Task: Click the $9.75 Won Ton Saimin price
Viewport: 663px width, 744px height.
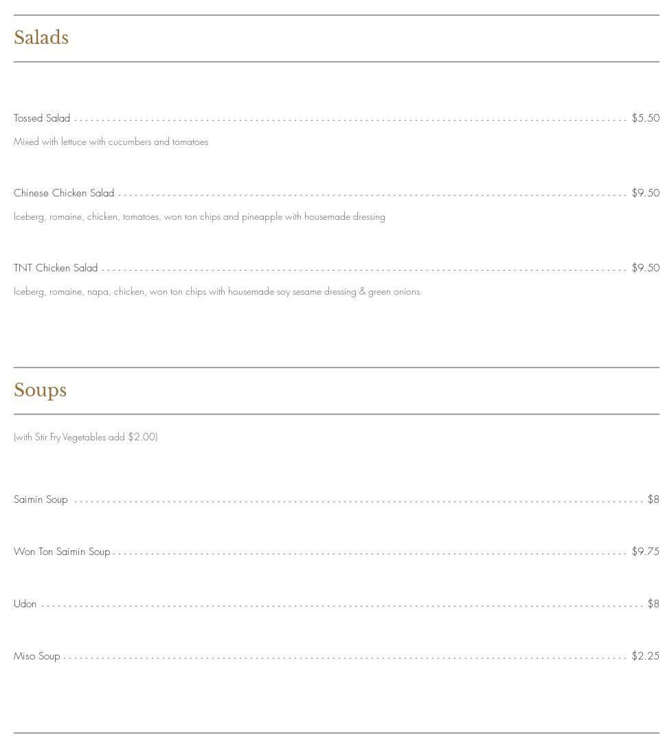Action: pyautogui.click(x=645, y=552)
